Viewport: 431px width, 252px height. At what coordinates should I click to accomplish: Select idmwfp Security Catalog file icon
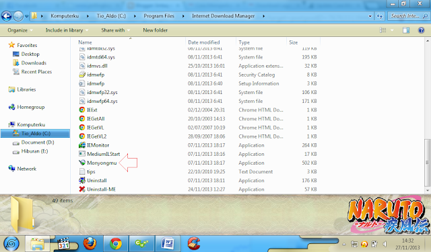pos(82,75)
